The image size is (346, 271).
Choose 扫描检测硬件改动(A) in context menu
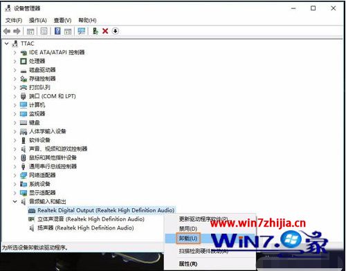click(203, 251)
